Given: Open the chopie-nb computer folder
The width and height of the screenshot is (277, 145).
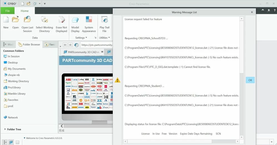Looking at the screenshot, I should pyautogui.click(x=12, y=75).
